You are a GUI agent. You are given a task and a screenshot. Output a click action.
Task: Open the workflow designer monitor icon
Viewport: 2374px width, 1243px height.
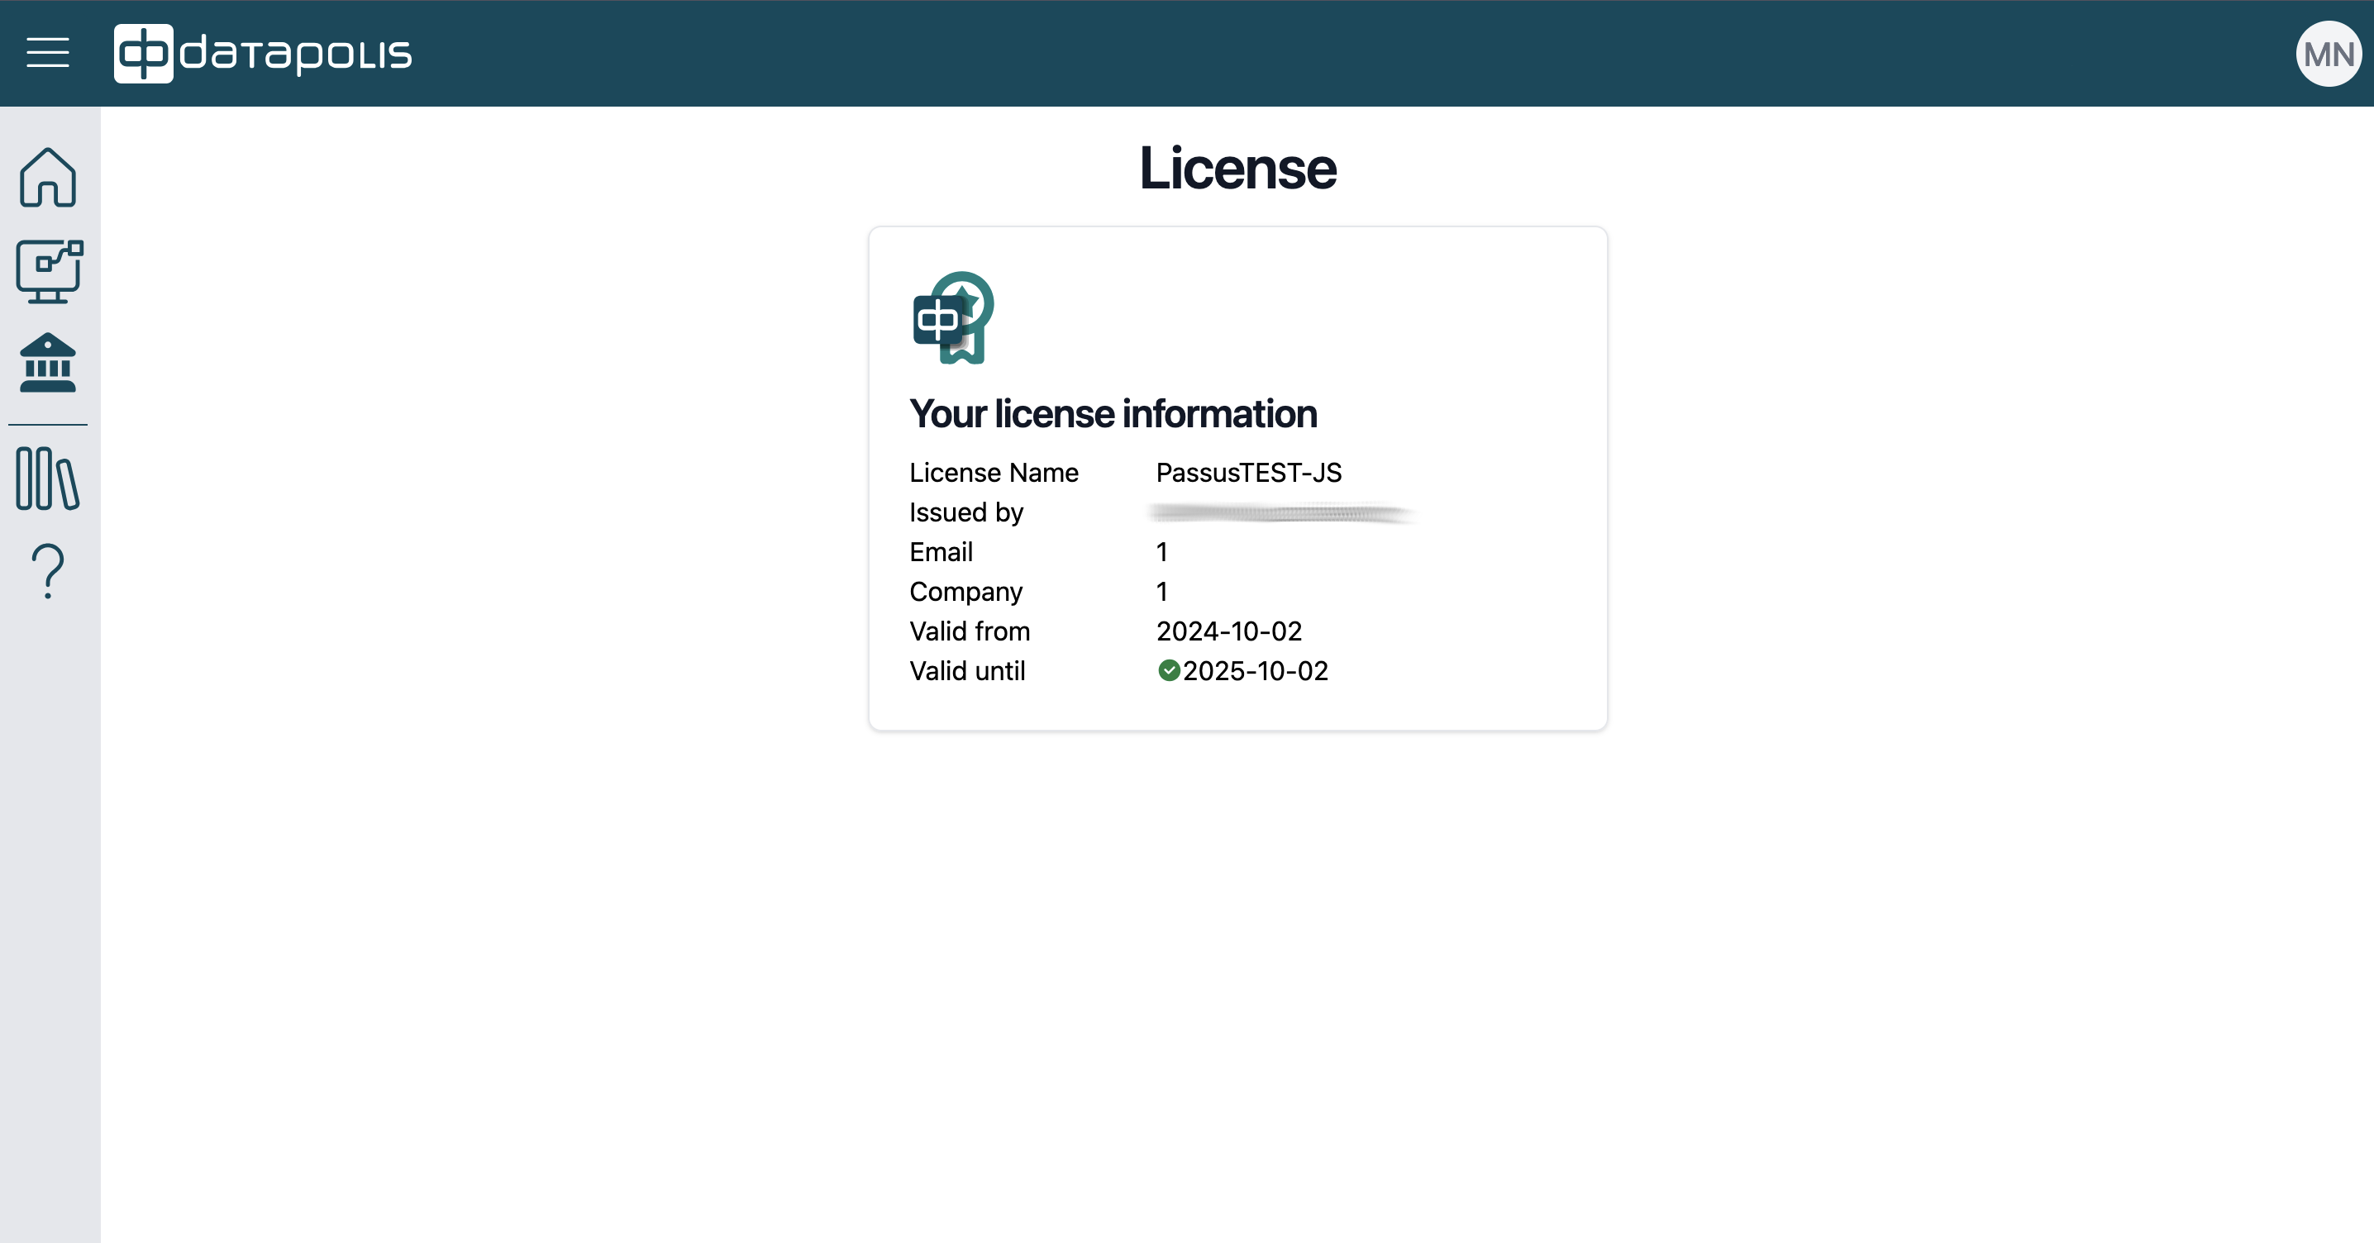pyautogui.click(x=50, y=272)
